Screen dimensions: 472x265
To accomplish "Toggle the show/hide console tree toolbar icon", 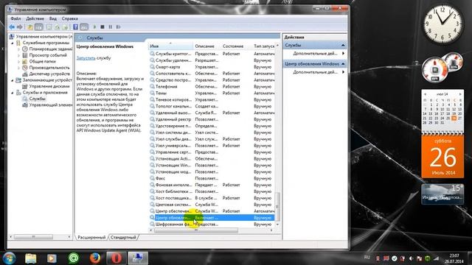I will 39,27.
